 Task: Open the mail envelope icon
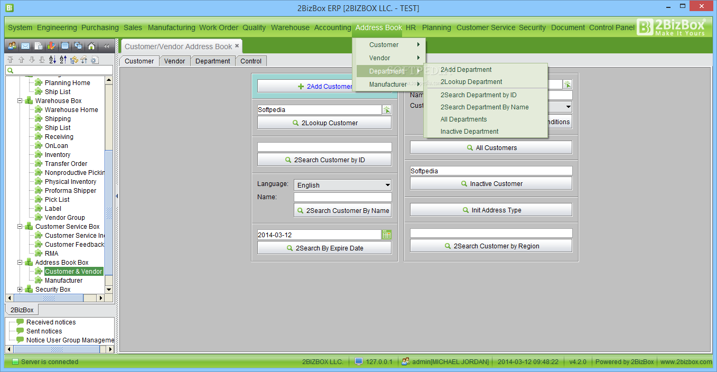click(x=25, y=46)
